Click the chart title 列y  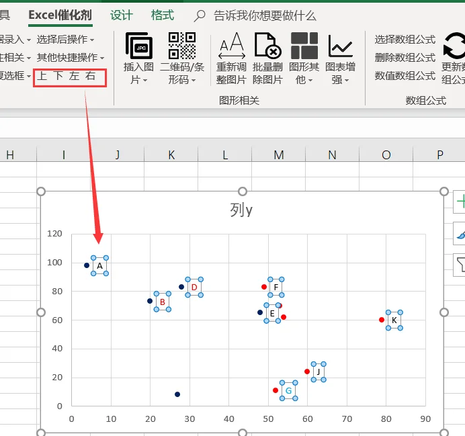click(241, 210)
